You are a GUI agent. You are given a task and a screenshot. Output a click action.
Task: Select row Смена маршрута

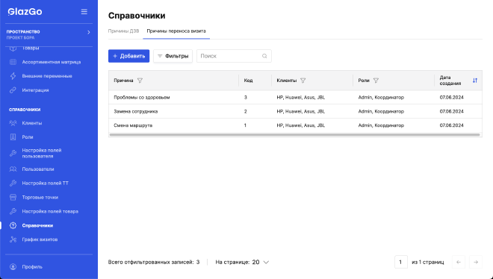[x=295, y=125]
